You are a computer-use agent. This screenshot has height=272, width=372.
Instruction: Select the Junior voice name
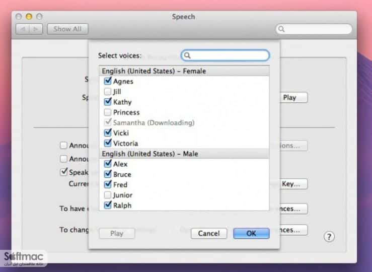click(123, 195)
